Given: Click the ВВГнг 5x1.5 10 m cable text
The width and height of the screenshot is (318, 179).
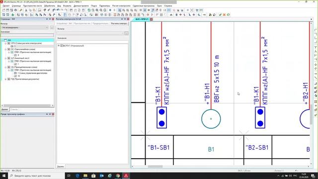Looking at the screenshot, I should pyautogui.click(x=217, y=79).
